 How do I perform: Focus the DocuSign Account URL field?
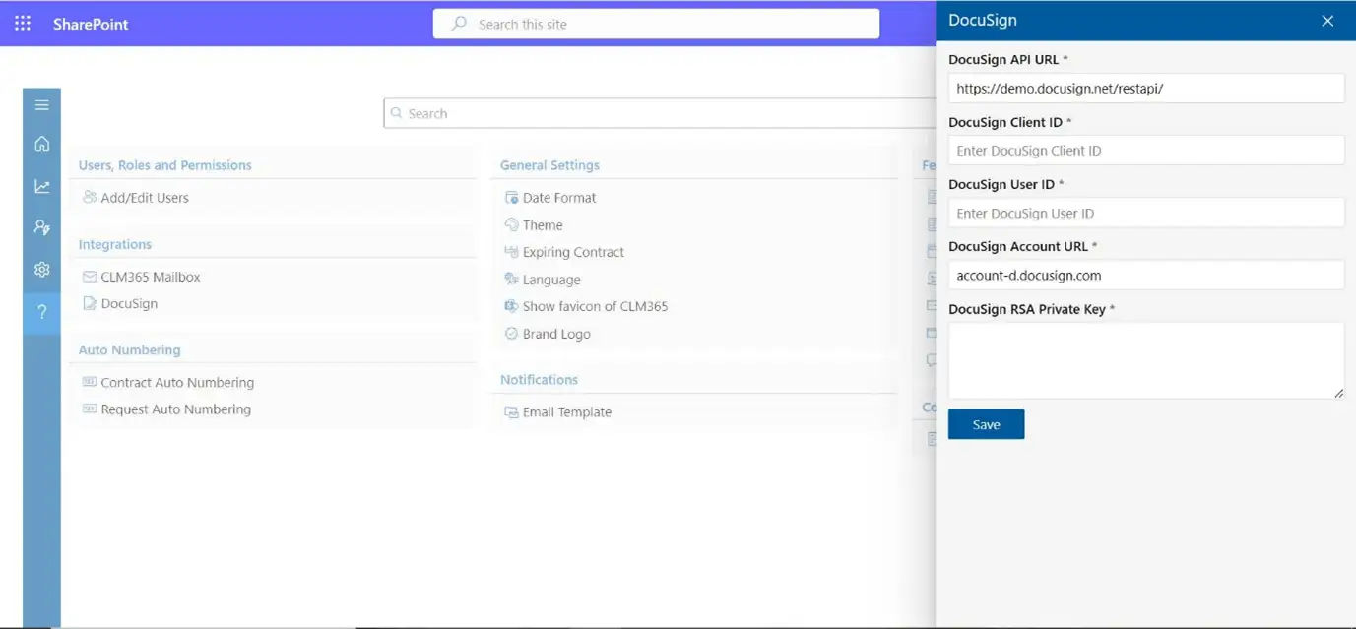coord(1146,275)
